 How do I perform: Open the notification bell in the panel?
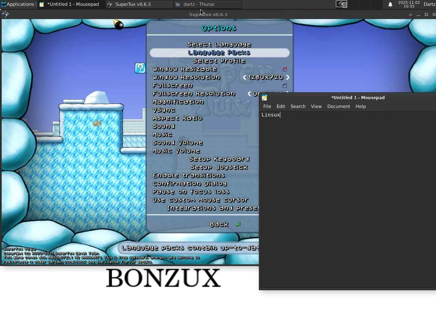390,4
